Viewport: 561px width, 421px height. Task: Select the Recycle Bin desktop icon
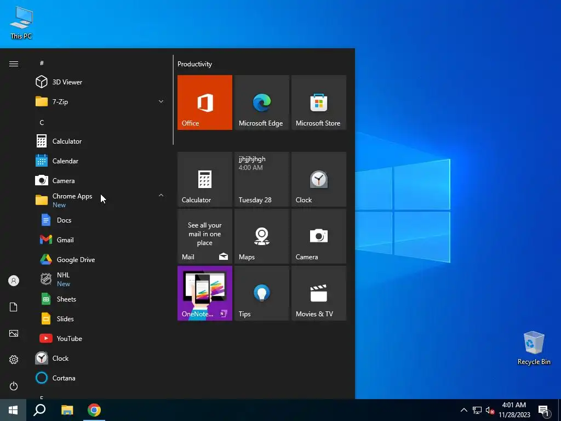pyautogui.click(x=534, y=348)
